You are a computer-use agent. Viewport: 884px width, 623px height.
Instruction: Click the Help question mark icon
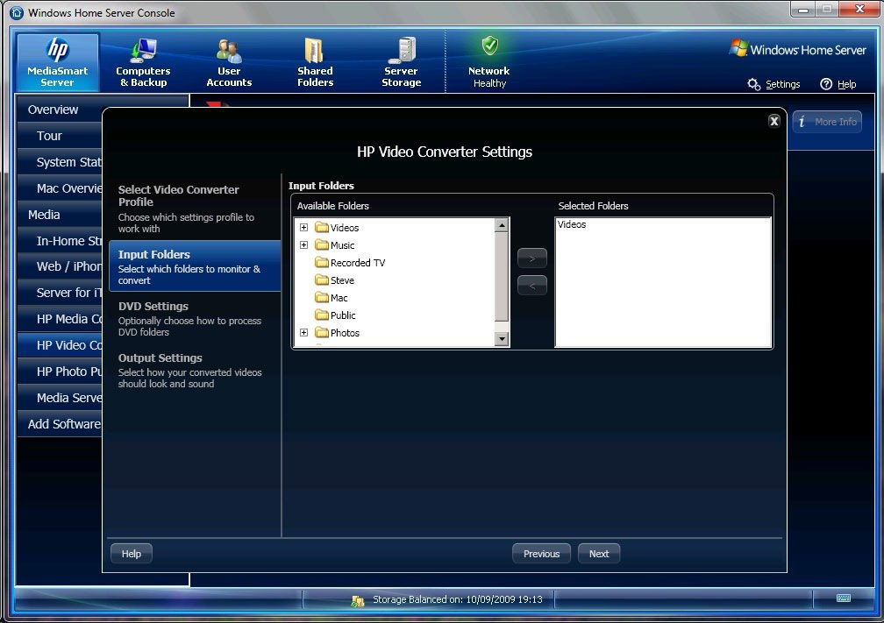click(826, 84)
